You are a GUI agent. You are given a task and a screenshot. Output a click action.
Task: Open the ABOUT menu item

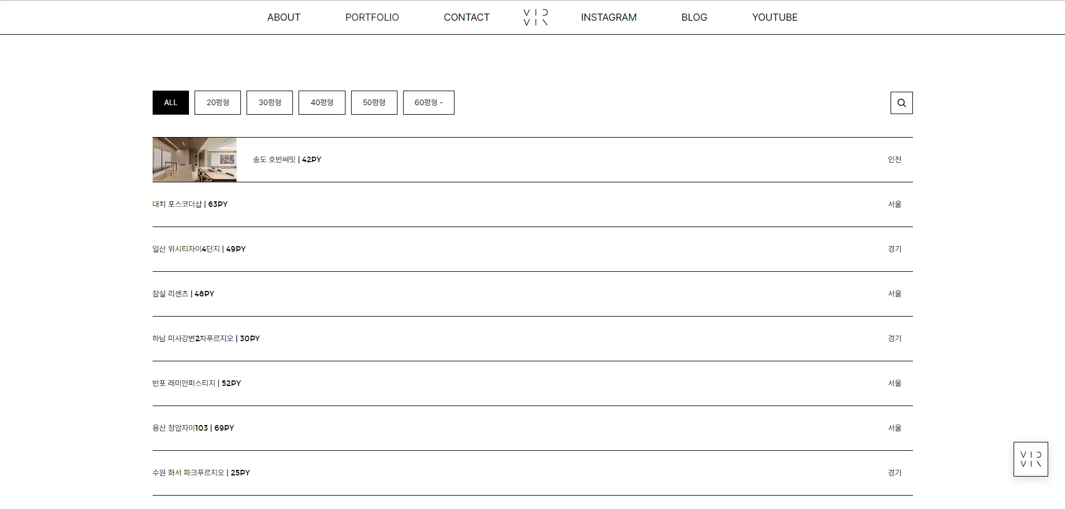point(283,17)
